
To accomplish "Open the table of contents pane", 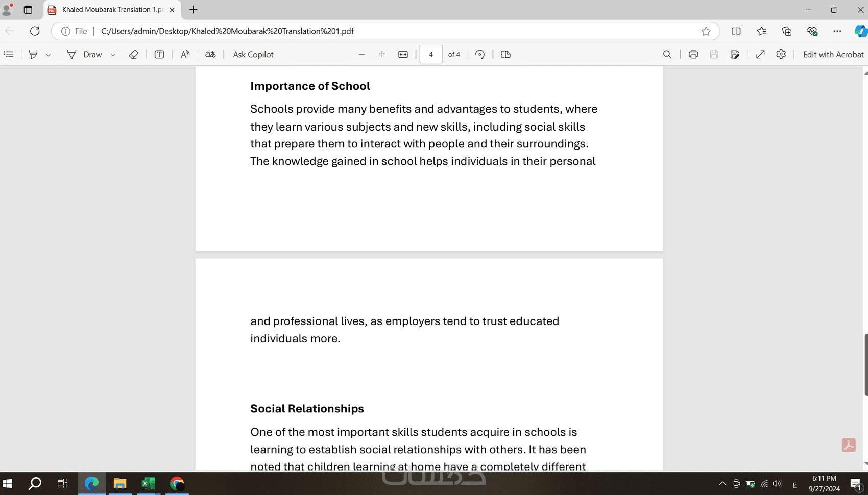I will 9,54.
